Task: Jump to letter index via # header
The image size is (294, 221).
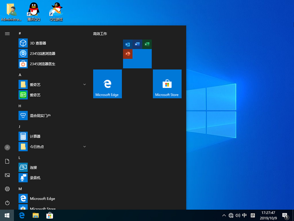Action: pyautogui.click(x=20, y=33)
